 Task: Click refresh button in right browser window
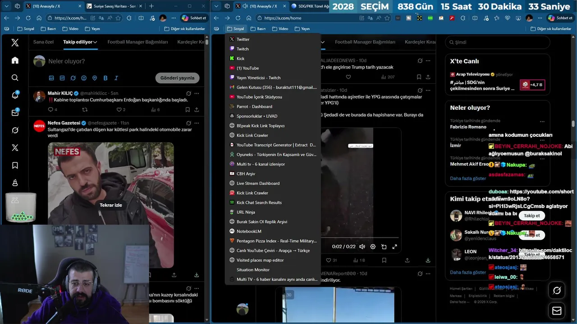click(238, 18)
